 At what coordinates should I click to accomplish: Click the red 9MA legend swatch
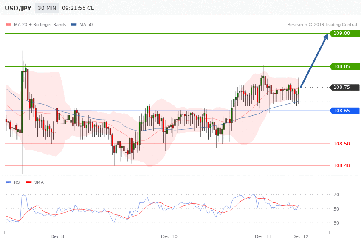click(x=29, y=182)
